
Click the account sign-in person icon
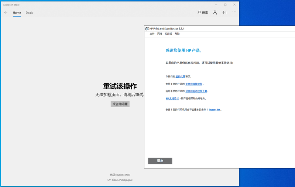[215, 13]
